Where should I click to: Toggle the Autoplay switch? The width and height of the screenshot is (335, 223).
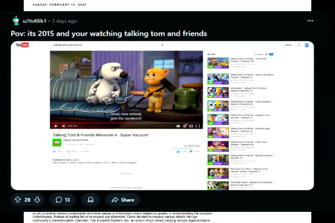271,54
